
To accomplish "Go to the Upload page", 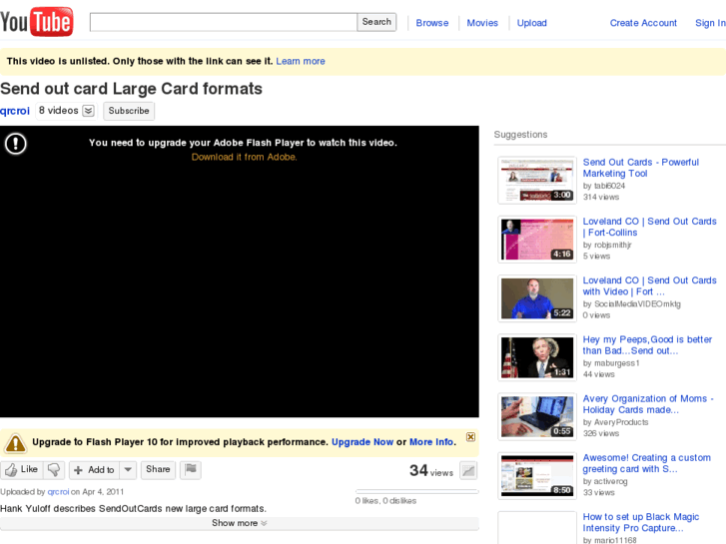I will click(x=531, y=23).
